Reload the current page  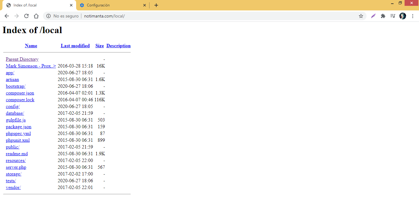pyautogui.click(x=26, y=16)
